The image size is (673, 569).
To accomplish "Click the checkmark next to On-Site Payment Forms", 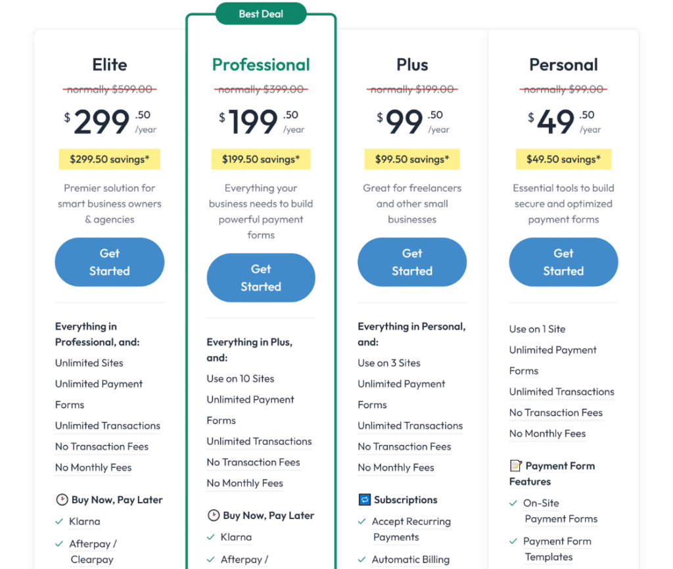I will pos(513,503).
